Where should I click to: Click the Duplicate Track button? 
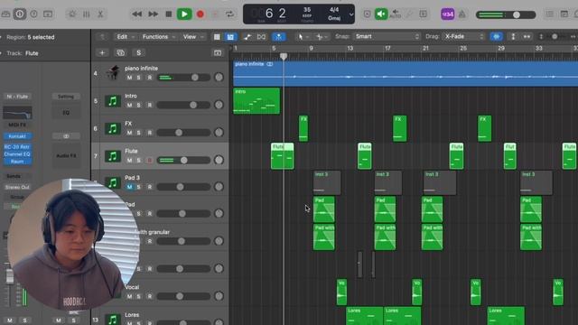click(x=120, y=52)
